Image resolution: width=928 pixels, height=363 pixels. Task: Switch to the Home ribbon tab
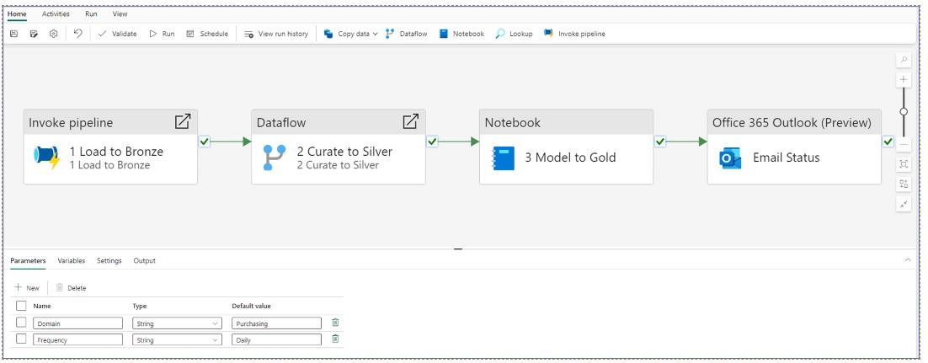pos(17,13)
